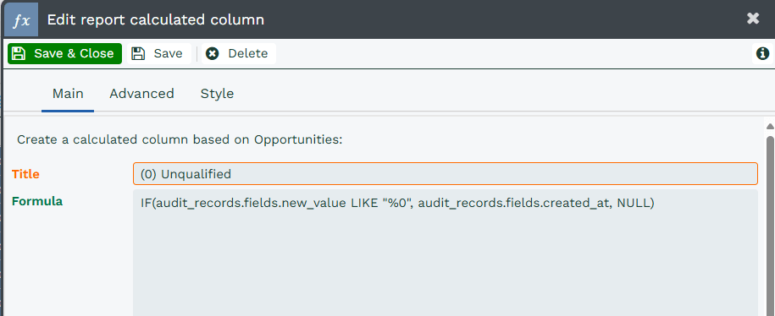The width and height of the screenshot is (775, 316).
Task: Click the dialog title text in header
Action: click(155, 19)
